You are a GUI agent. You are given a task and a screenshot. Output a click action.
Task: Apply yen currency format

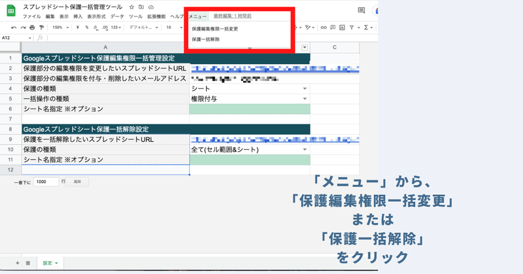pyautogui.click(x=77, y=27)
